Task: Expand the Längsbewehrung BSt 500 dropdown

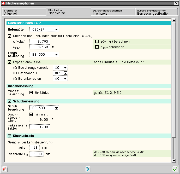Action: (56, 55)
